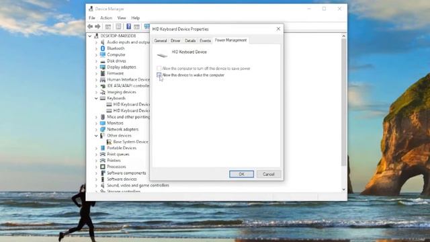Click the Device Manager vertical scrollbar thumb
The image size is (430, 242).
pyautogui.click(x=343, y=102)
